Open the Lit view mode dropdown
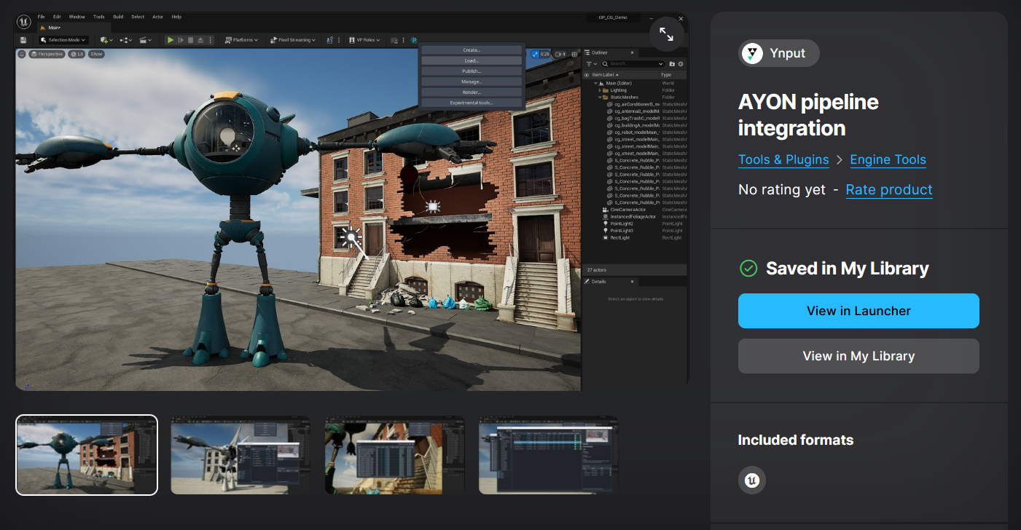 click(78, 54)
